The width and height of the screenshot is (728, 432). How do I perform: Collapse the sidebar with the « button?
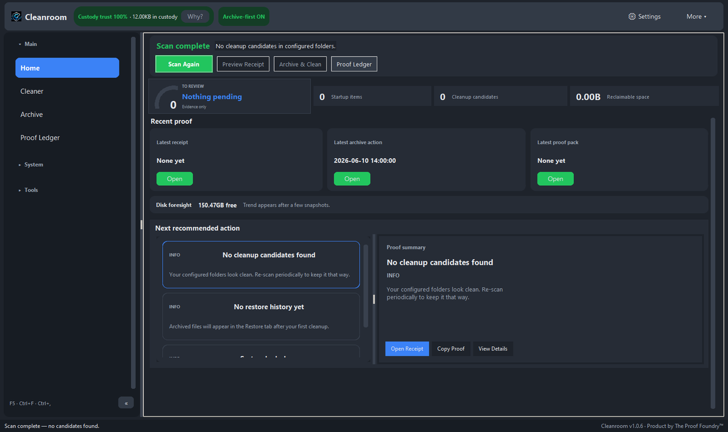click(126, 402)
